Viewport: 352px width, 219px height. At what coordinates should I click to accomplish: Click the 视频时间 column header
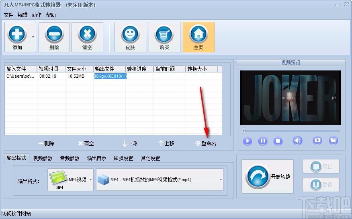tap(51, 69)
